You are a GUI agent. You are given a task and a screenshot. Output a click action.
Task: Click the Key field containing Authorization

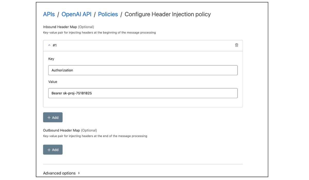(143, 70)
